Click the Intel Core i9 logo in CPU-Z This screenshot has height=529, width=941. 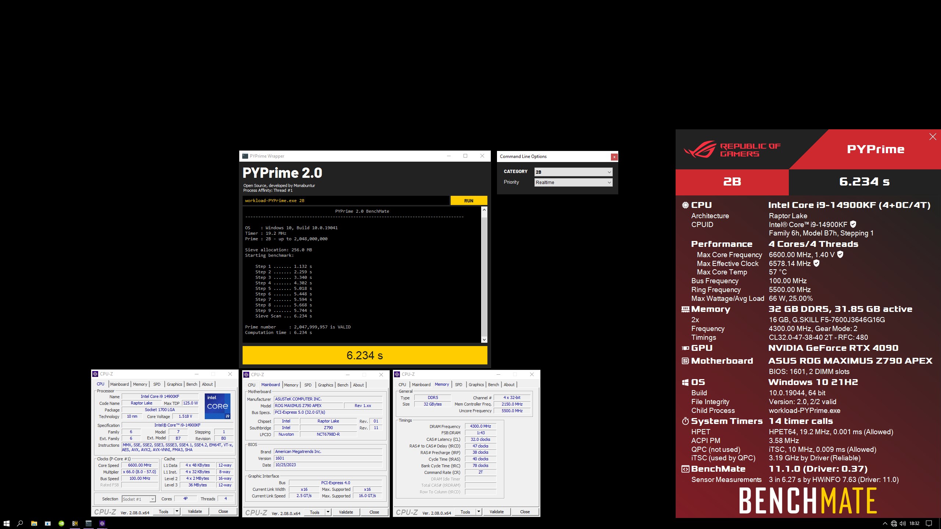pyautogui.click(x=217, y=406)
